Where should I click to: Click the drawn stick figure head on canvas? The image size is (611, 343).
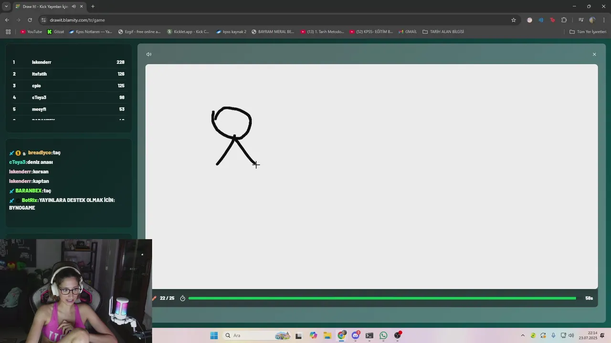tap(232, 122)
